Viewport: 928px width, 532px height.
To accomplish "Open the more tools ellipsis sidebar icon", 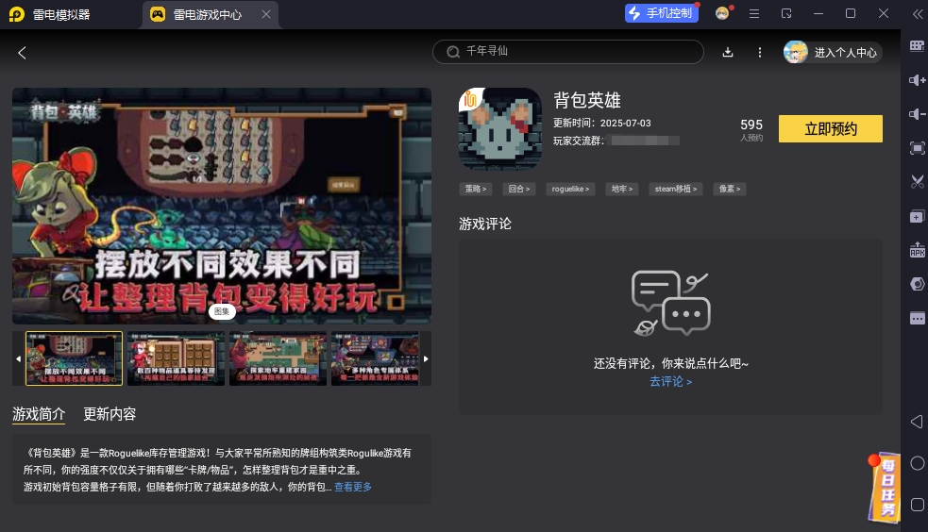I will 917,318.
